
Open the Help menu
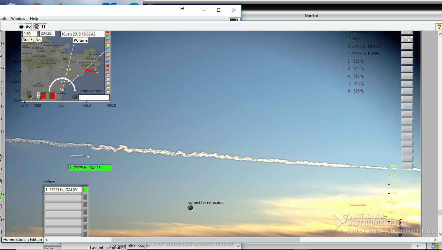pos(34,19)
